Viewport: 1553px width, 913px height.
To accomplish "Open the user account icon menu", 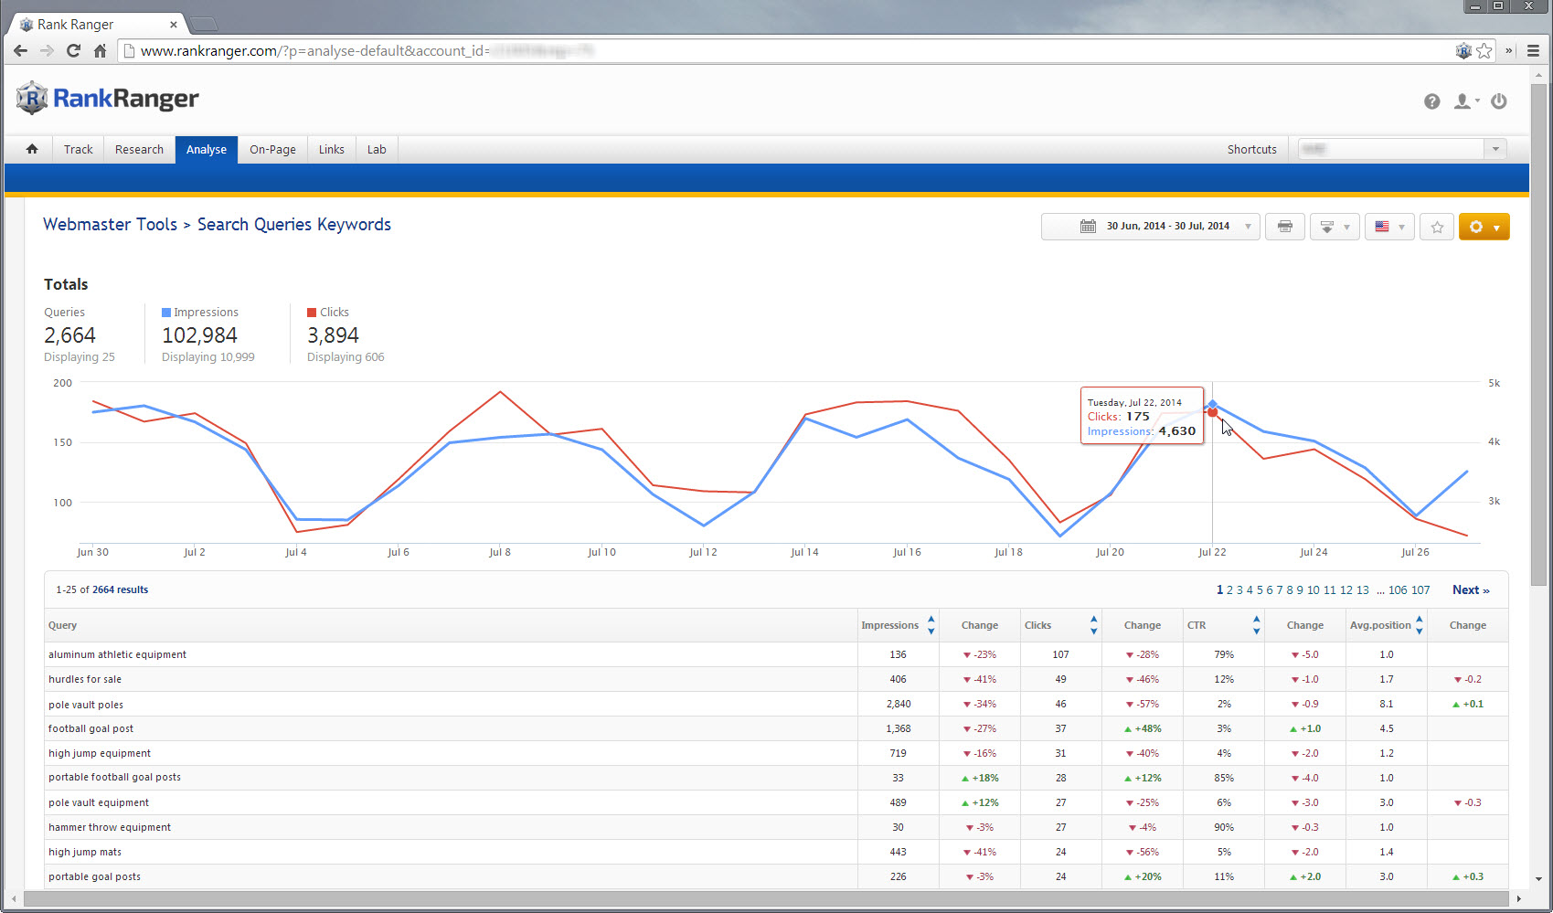I will point(1465,101).
